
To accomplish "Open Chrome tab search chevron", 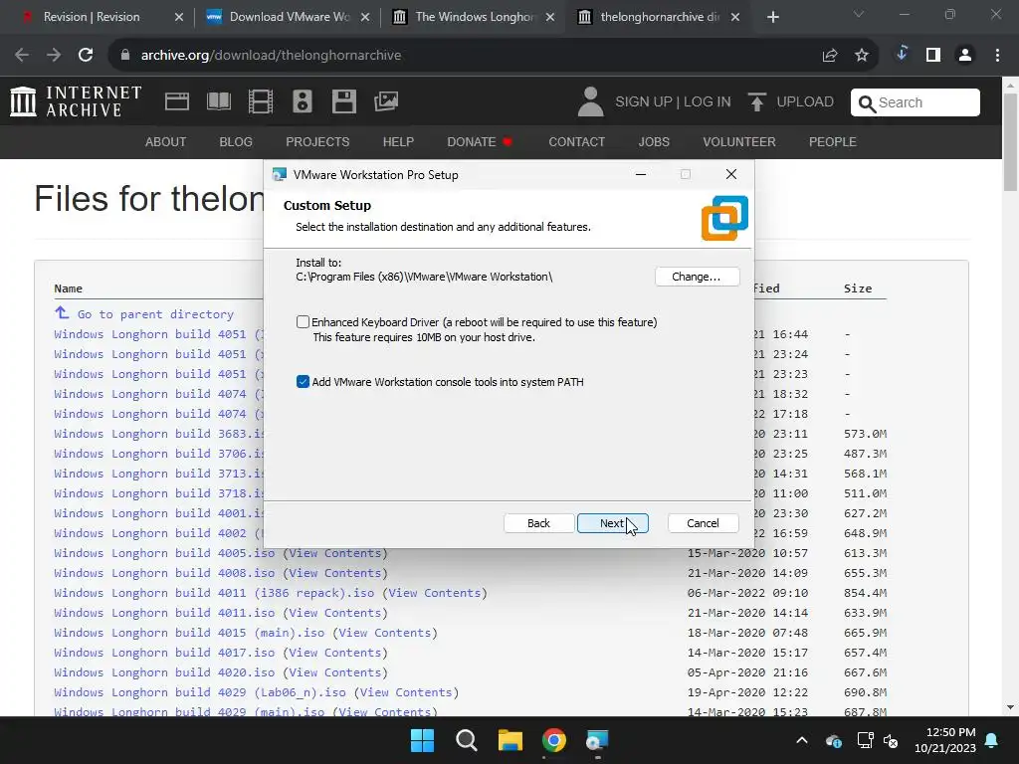I will pyautogui.click(x=859, y=14).
